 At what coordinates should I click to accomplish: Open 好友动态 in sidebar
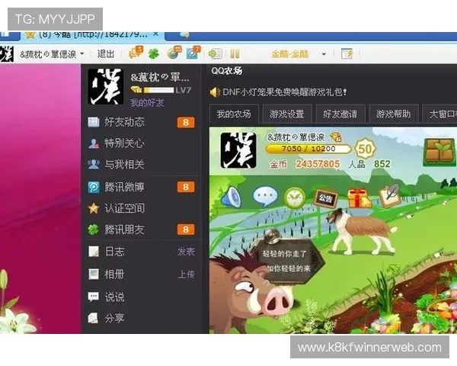click(124, 122)
